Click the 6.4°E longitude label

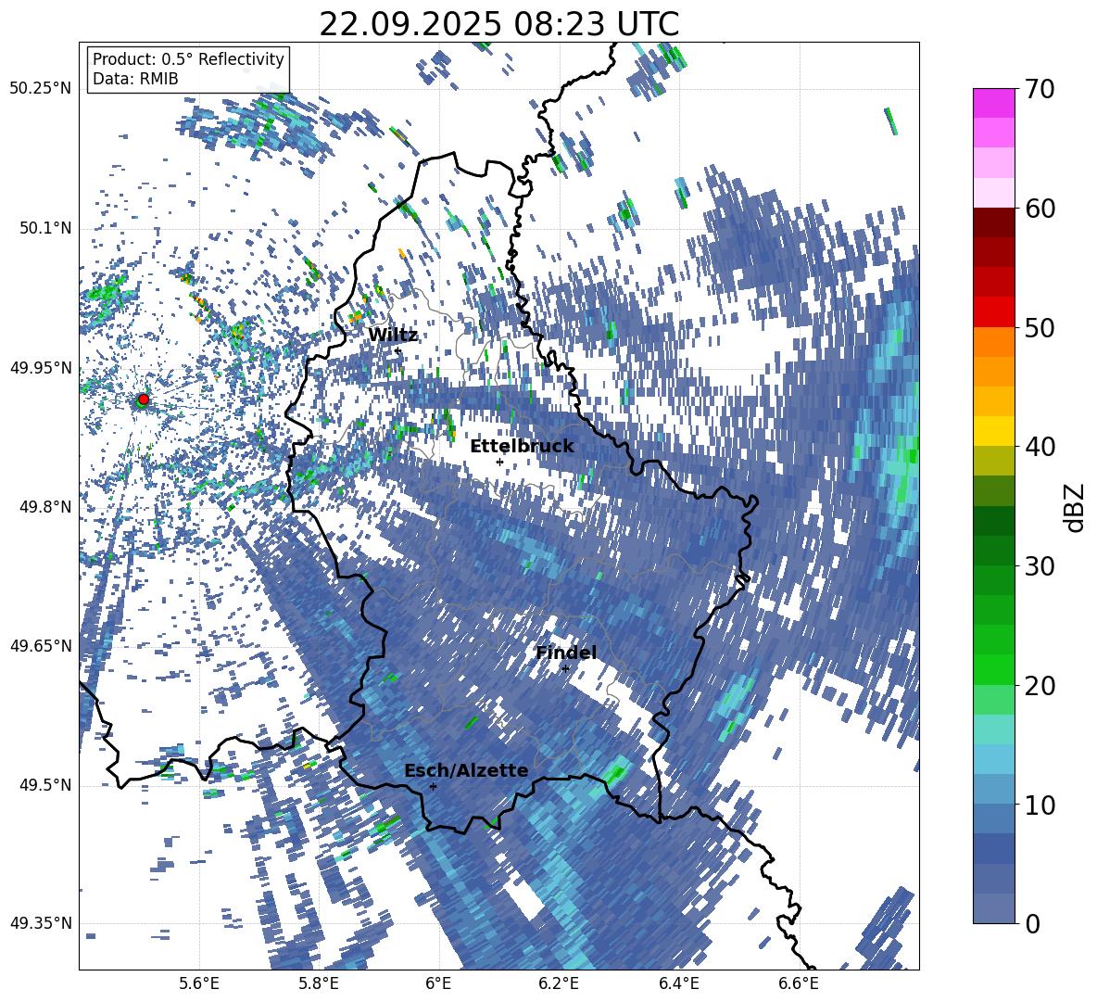678,983
